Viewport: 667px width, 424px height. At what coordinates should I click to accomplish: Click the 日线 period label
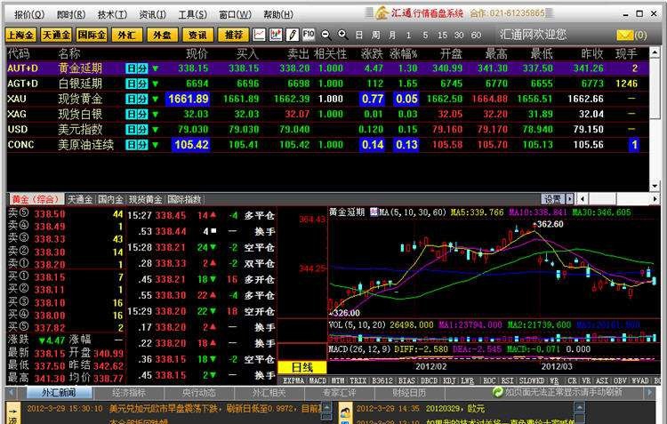(302, 367)
